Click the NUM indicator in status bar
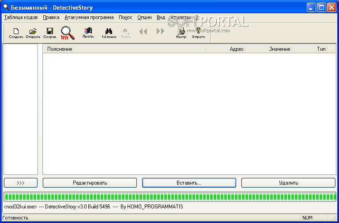 307,218
